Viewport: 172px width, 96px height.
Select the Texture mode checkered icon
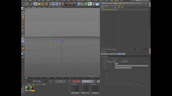point(23,17)
